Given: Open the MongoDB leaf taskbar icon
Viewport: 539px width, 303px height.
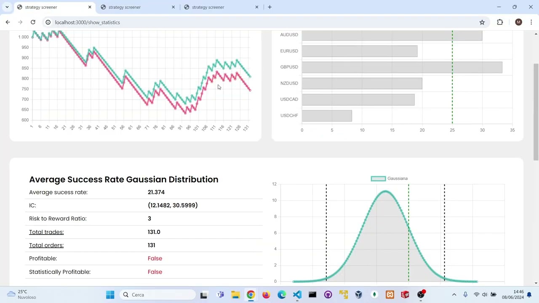Looking at the screenshot, I should [x=374, y=295].
